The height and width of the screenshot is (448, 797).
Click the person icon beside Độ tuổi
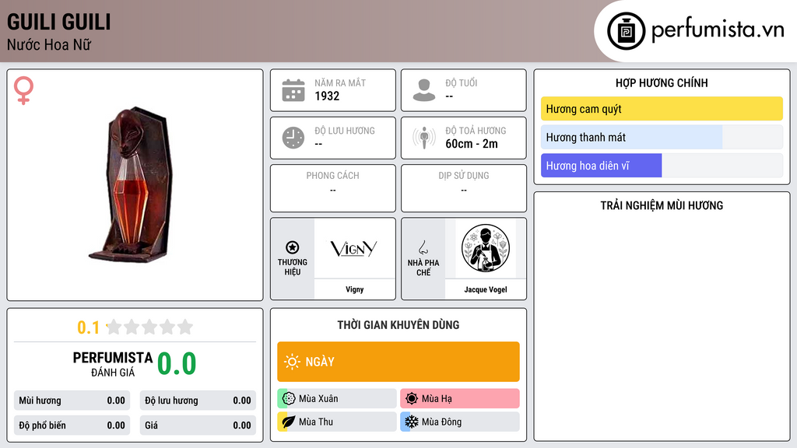(x=424, y=90)
